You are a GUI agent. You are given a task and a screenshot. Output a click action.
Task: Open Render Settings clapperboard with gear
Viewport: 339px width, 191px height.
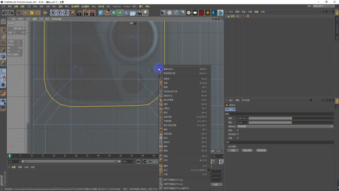(93, 13)
